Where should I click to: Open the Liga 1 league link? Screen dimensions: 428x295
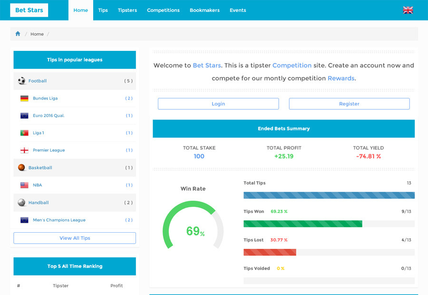[39, 133]
